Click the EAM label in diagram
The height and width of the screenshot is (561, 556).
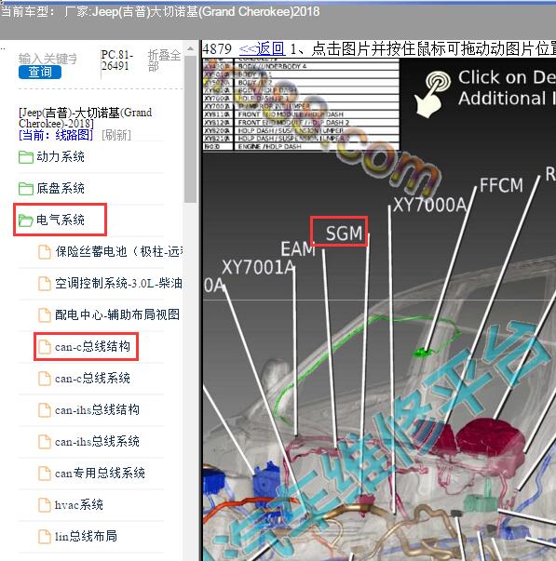click(x=298, y=249)
